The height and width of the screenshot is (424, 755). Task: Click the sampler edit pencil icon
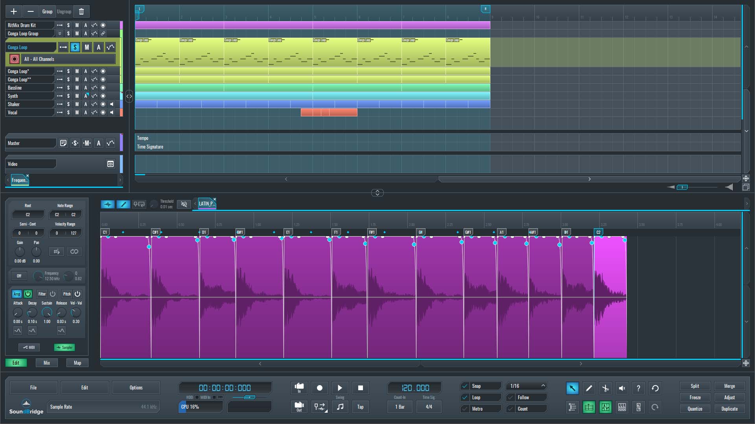(123, 204)
